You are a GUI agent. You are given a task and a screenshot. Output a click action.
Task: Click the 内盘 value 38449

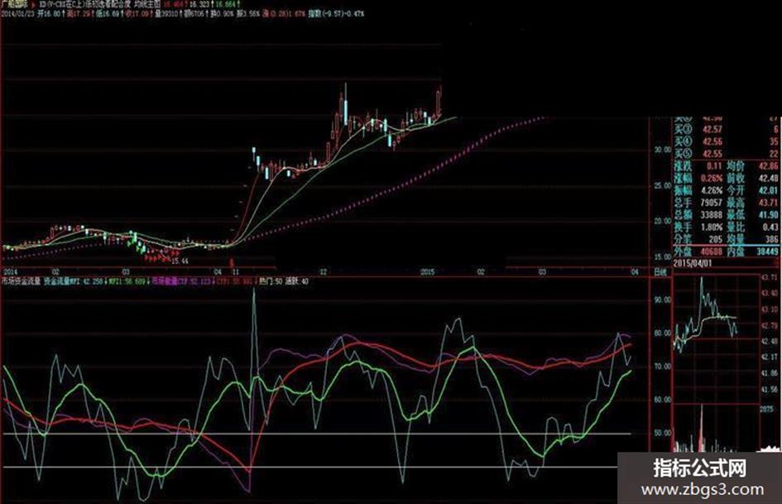pos(767,252)
